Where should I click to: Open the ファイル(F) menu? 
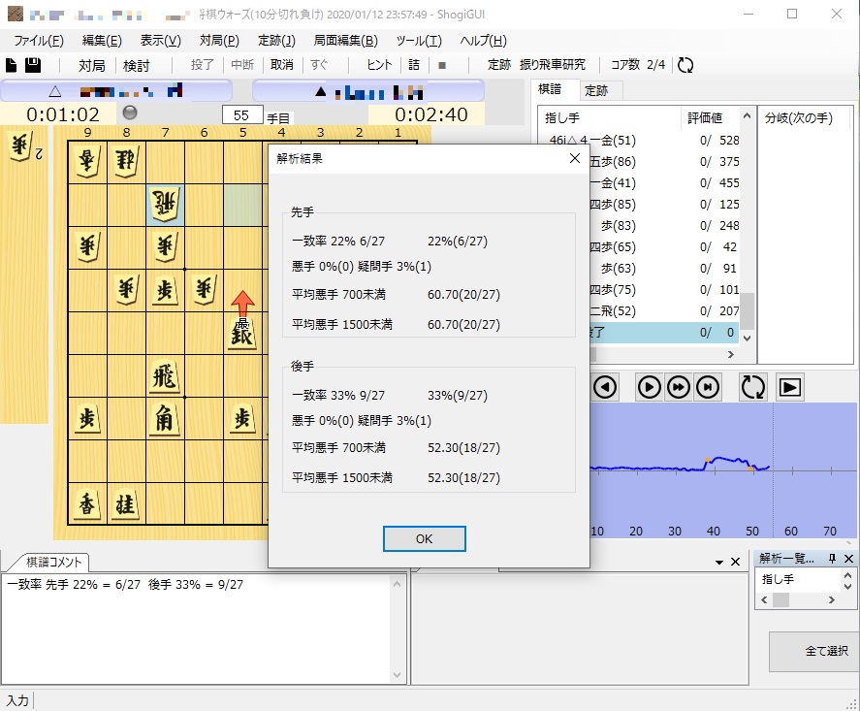point(39,41)
